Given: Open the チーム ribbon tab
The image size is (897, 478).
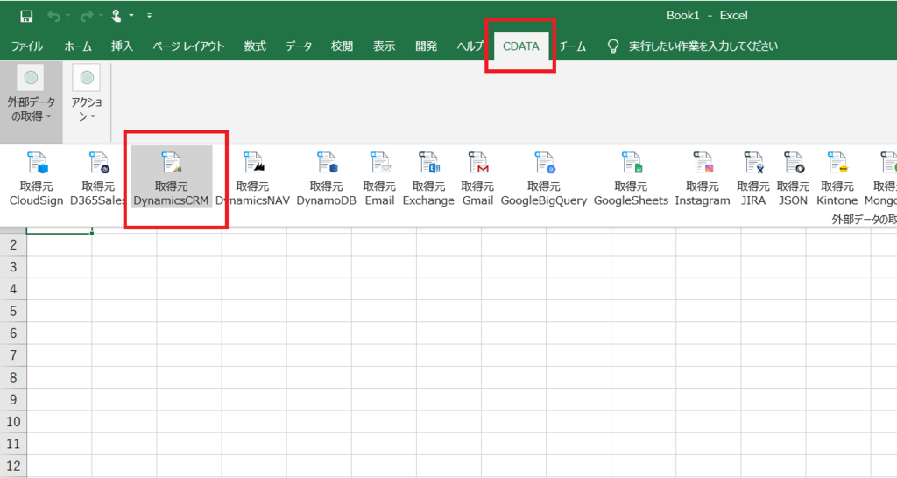Looking at the screenshot, I should click(x=572, y=46).
